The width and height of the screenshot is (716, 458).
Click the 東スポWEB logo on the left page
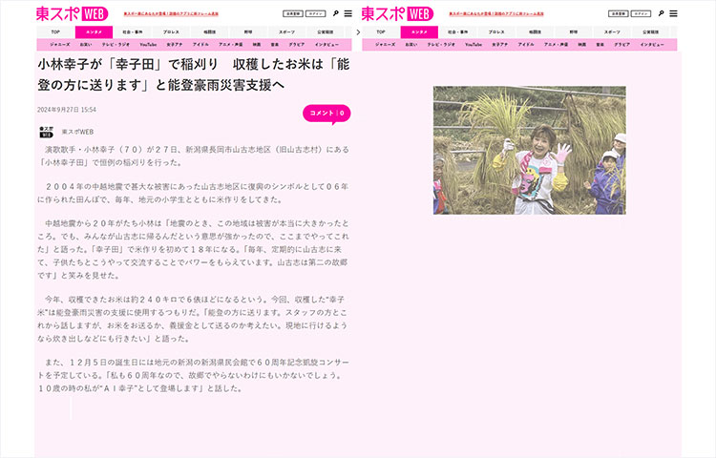(x=73, y=13)
